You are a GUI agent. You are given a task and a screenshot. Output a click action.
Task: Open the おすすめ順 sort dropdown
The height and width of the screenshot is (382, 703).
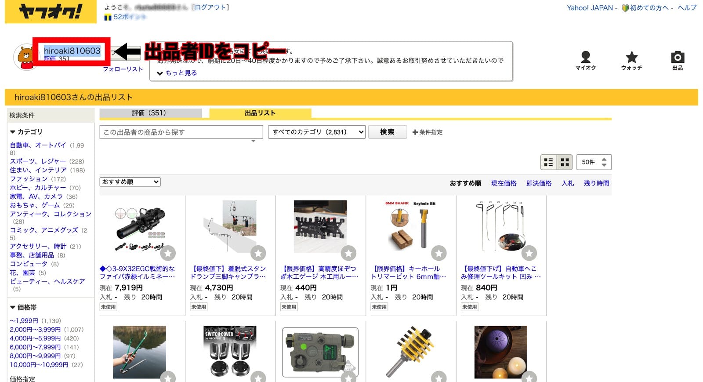130,182
